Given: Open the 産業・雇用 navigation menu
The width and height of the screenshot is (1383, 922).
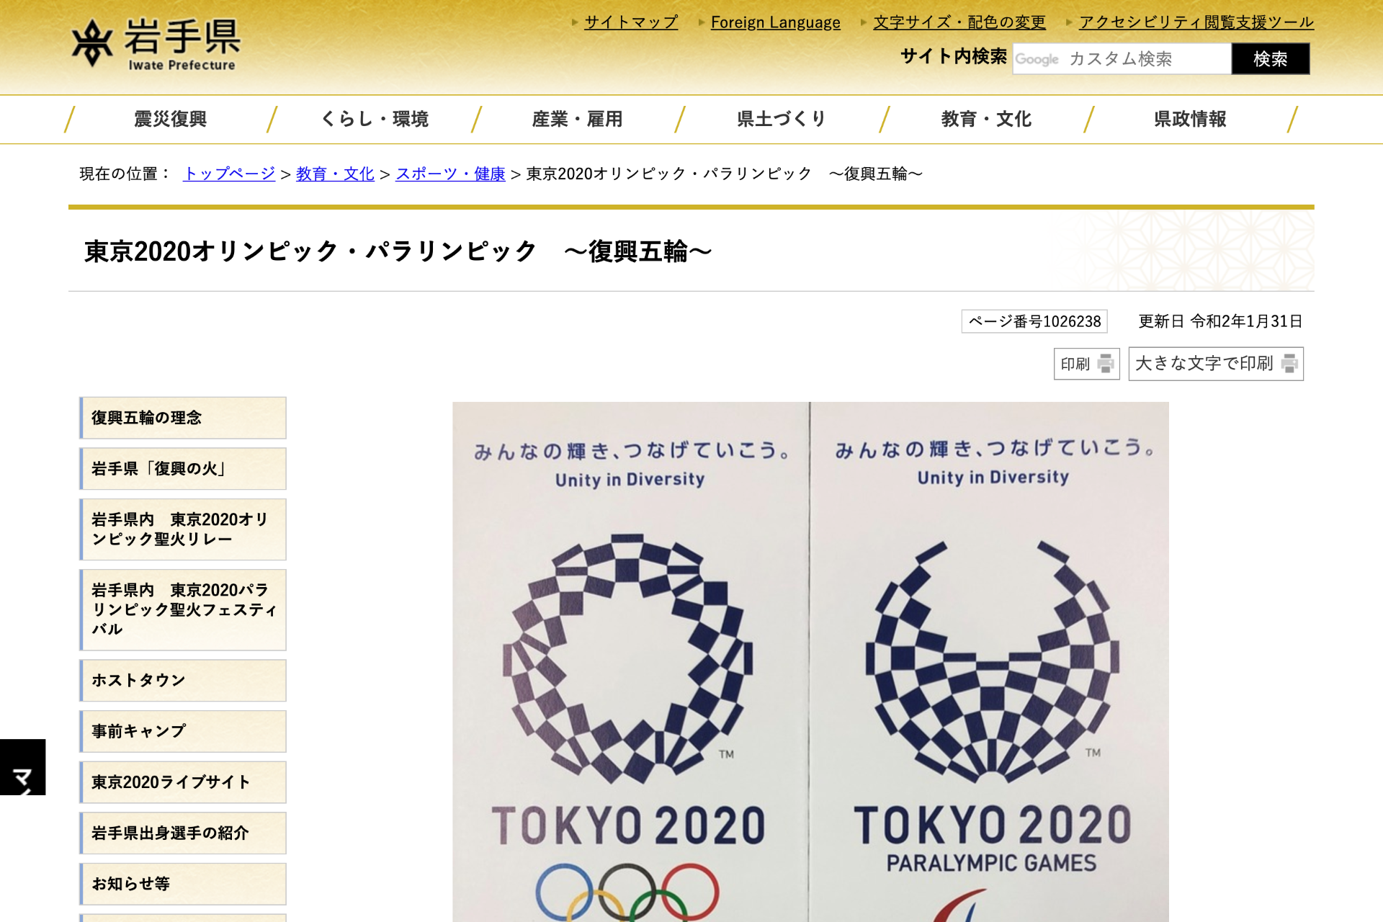Looking at the screenshot, I should 578,119.
